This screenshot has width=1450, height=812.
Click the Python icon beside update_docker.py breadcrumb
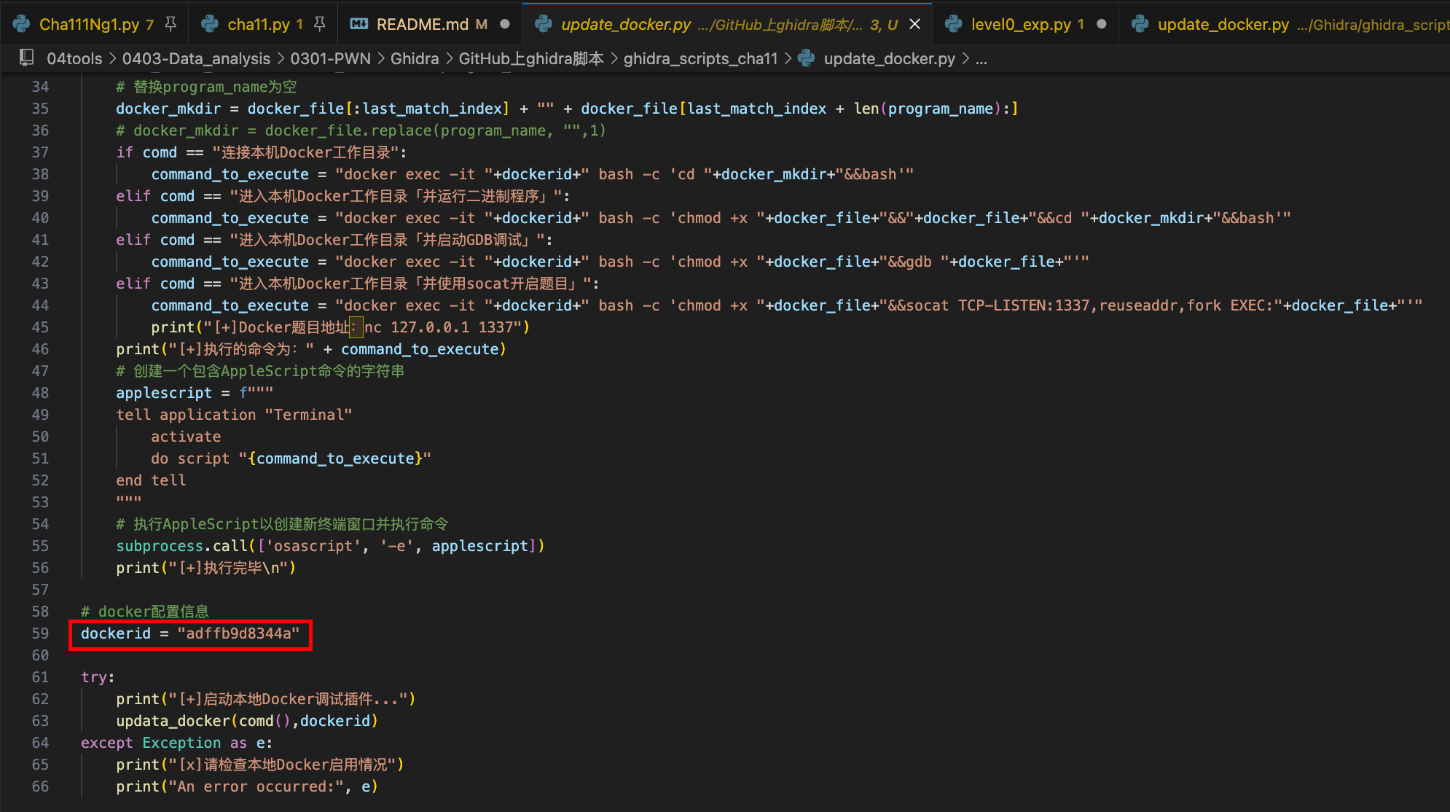tap(807, 58)
